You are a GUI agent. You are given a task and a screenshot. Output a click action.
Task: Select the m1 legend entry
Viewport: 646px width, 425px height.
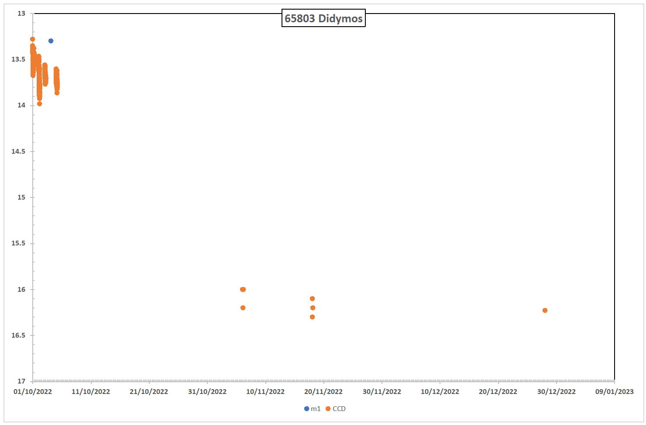click(x=313, y=409)
